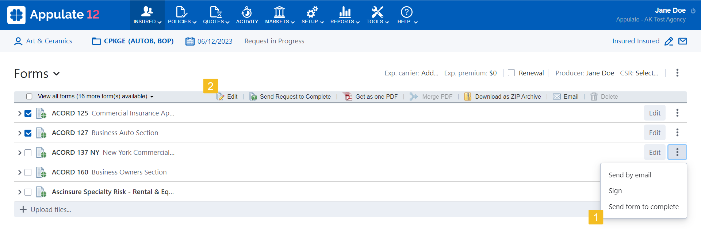Click the ZIP archive icon
Screen dimensions: 701x236
click(x=468, y=97)
